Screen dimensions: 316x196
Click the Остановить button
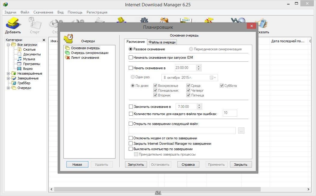(x=160, y=165)
